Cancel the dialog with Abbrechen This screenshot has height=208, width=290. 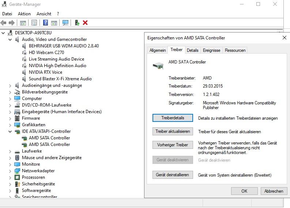click(274, 191)
